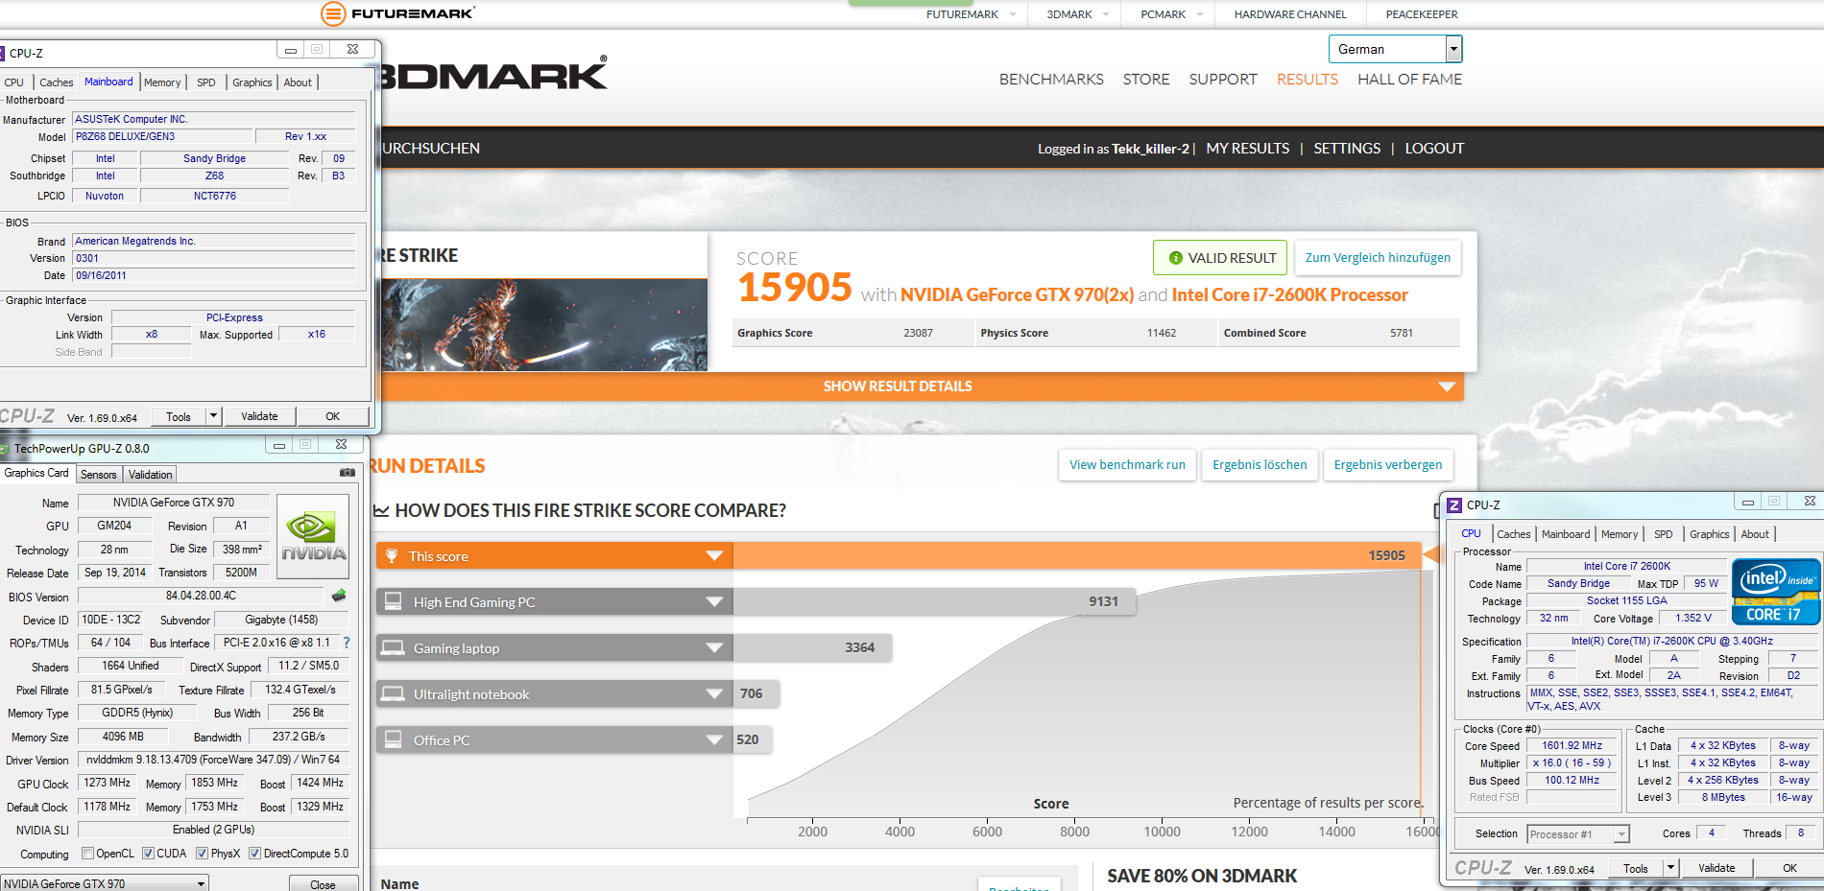Expand the FUTUREMARK top menu arrow
The image size is (1824, 891).
coord(1013,14)
